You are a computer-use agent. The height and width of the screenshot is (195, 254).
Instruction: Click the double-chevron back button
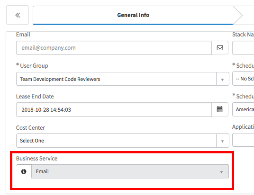pyautogui.click(x=18, y=15)
